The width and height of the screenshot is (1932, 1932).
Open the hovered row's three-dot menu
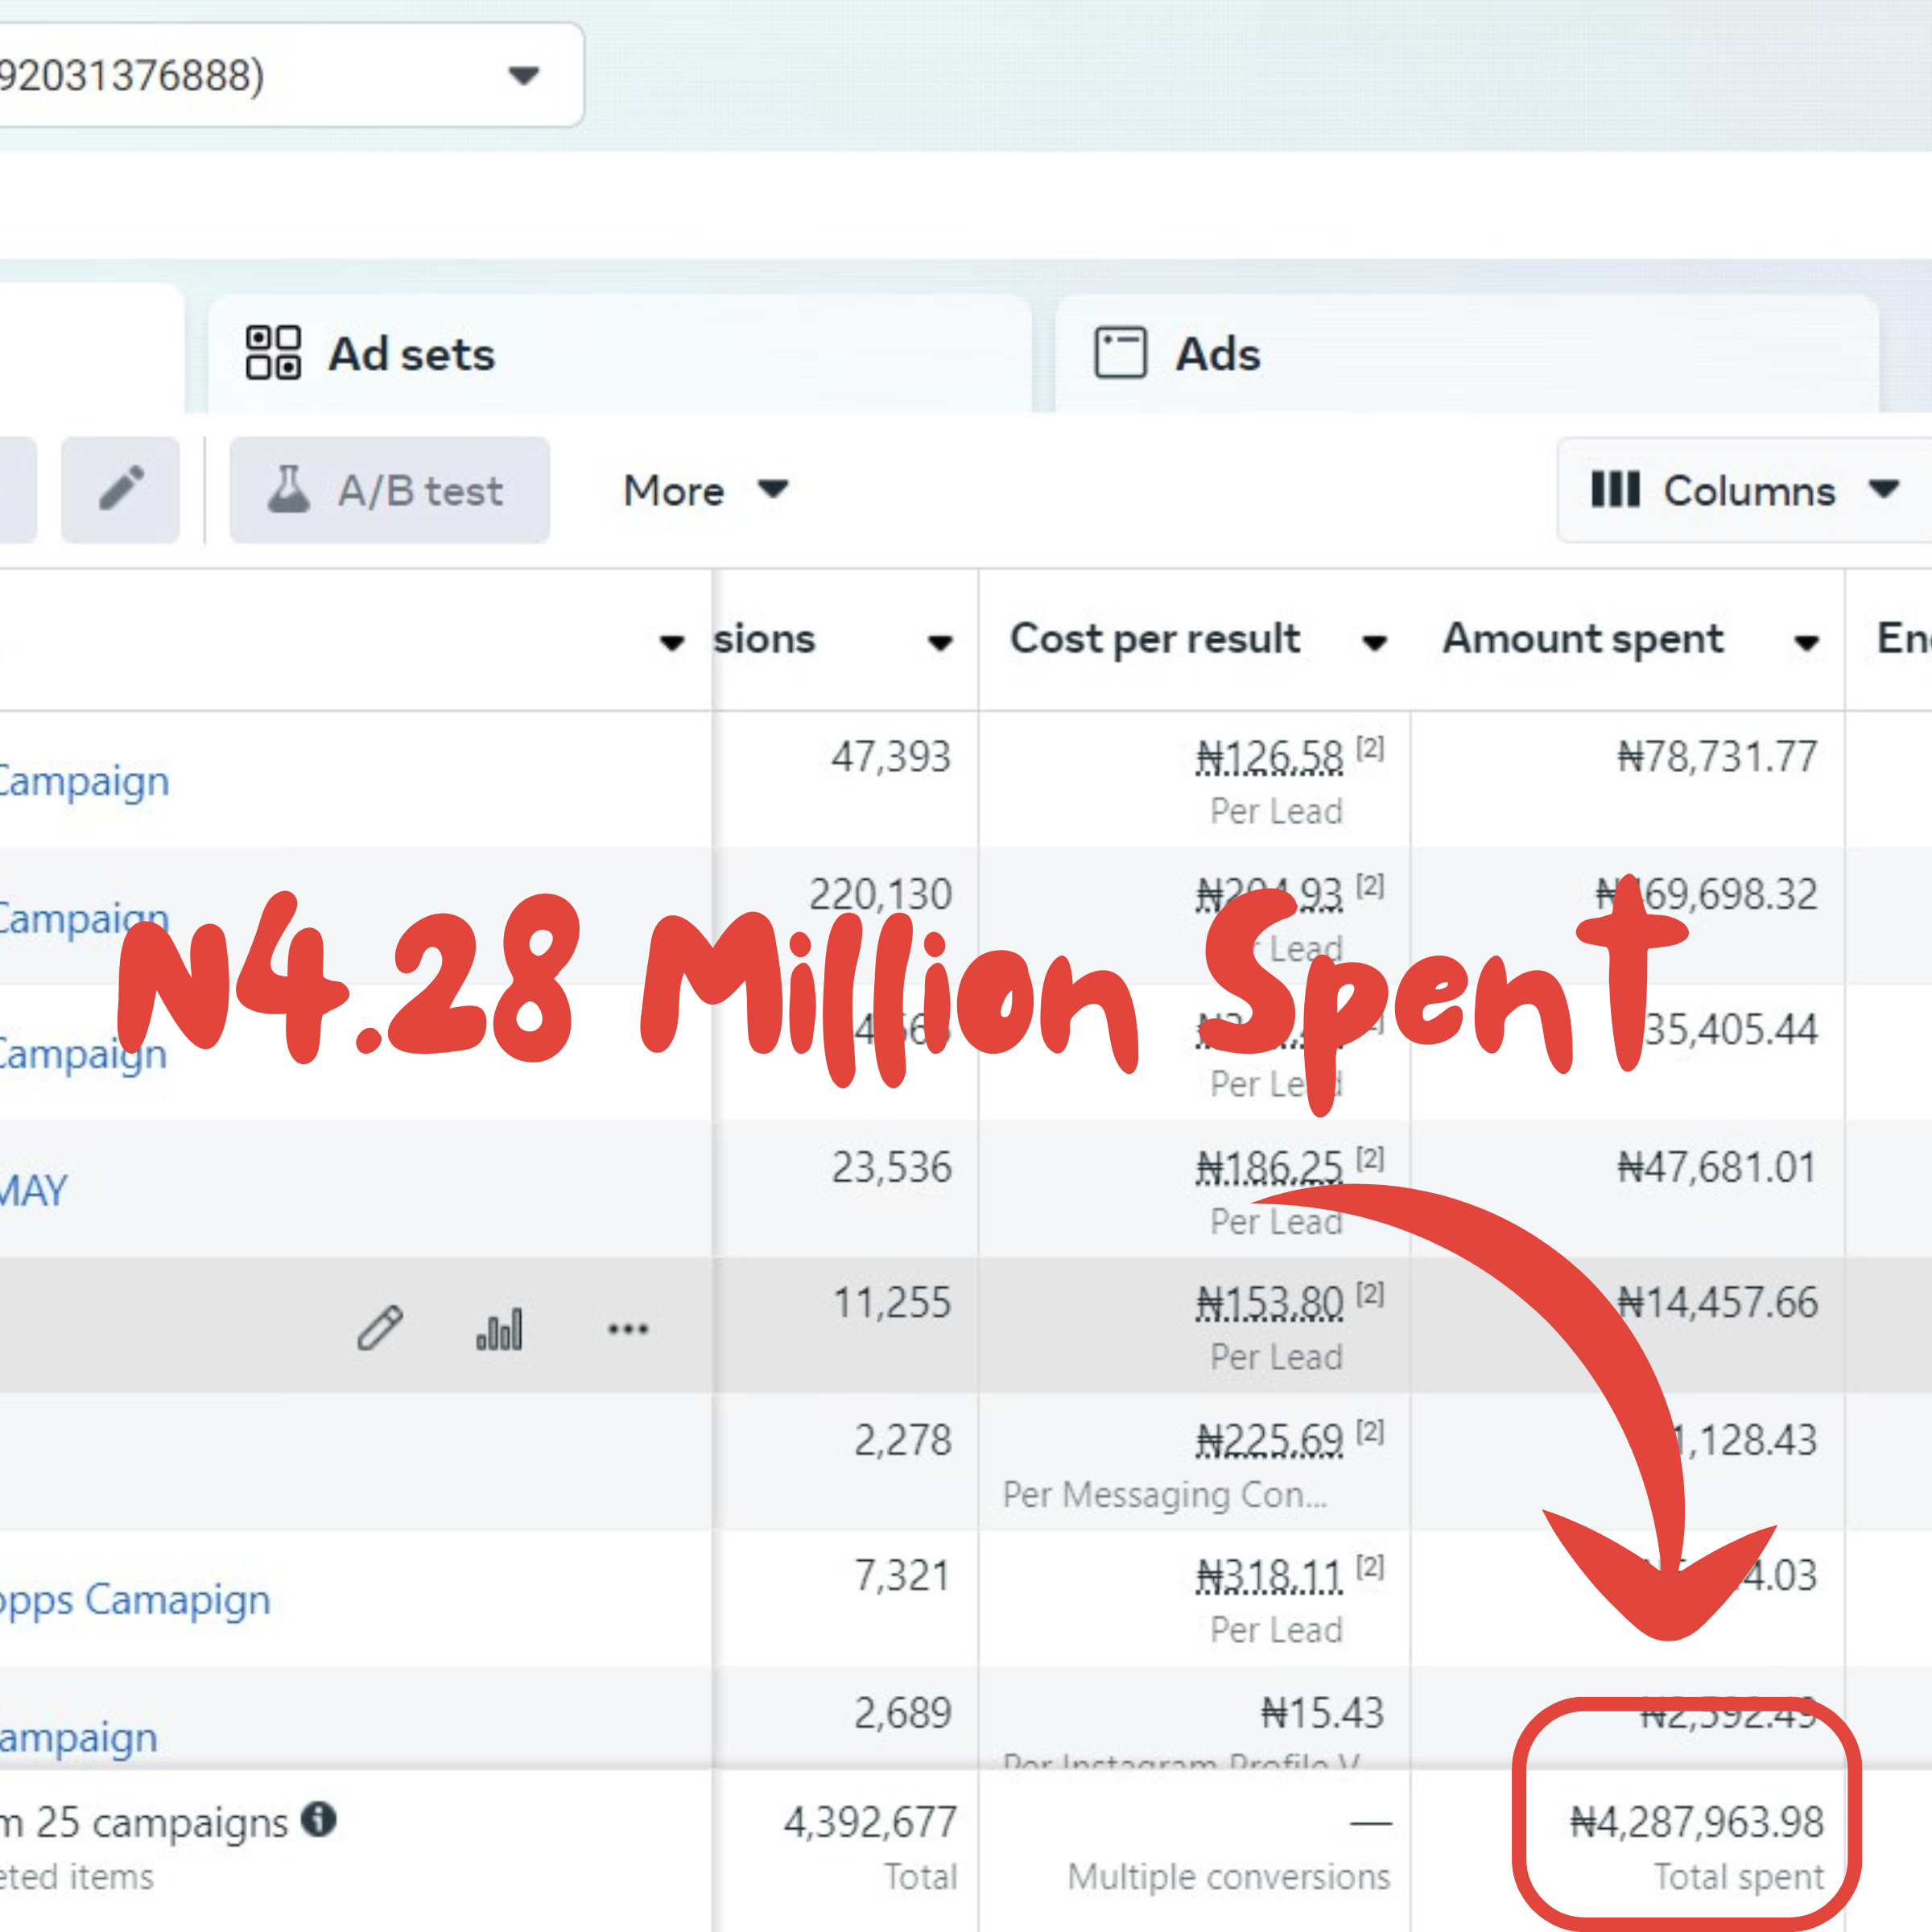tap(628, 1328)
